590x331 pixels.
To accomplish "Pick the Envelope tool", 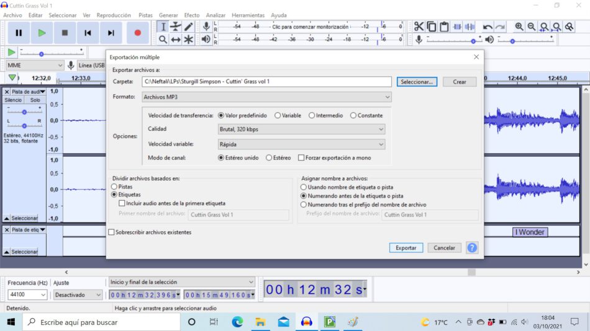I will [176, 27].
